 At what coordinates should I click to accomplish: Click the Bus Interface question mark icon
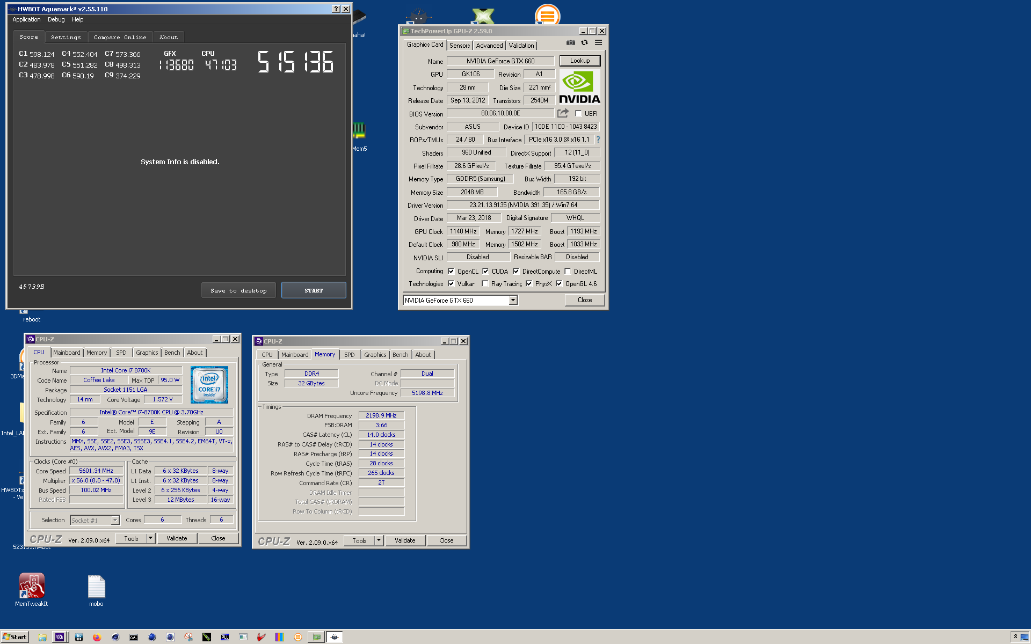(x=598, y=140)
